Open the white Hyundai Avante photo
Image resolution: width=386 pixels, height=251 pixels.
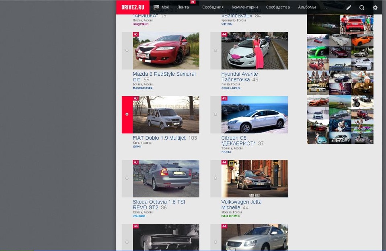coord(255,51)
